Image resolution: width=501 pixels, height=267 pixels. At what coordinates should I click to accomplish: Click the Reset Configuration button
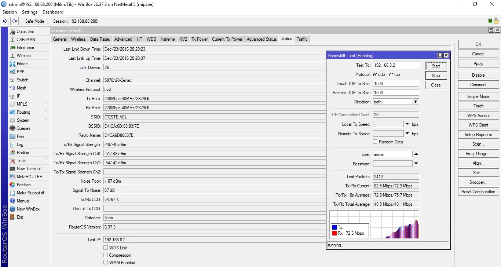pos(478,192)
